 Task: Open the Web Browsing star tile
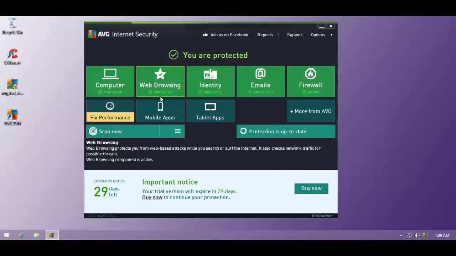click(x=160, y=81)
